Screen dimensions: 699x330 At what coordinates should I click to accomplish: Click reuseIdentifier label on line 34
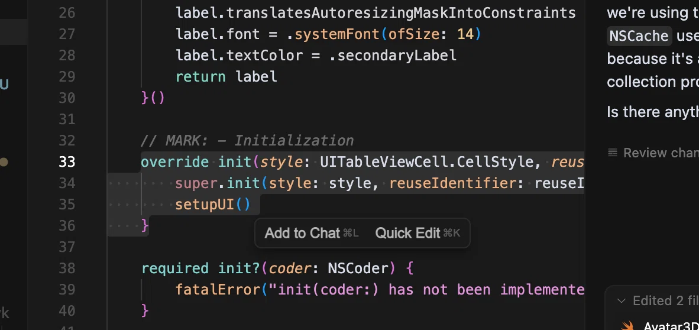(x=452, y=183)
